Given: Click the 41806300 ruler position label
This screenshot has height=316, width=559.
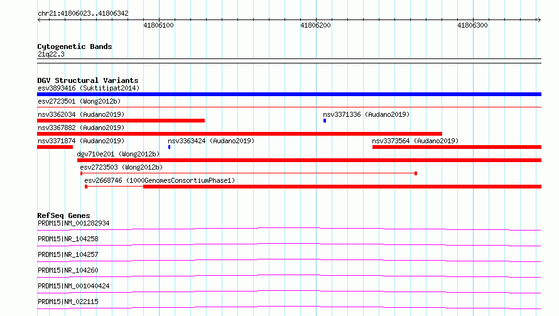Looking at the screenshot, I should [x=472, y=25].
